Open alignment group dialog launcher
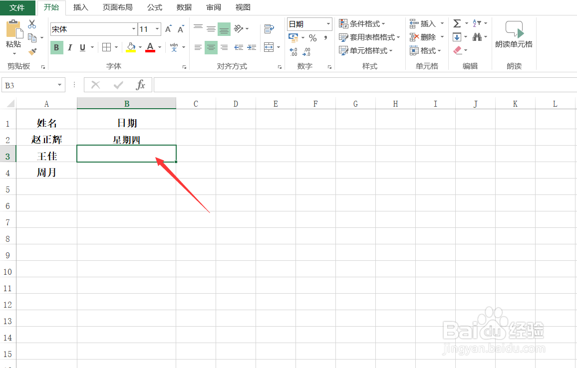 point(280,67)
